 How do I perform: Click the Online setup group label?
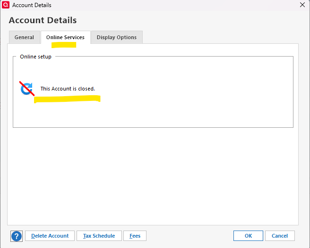tap(35, 57)
